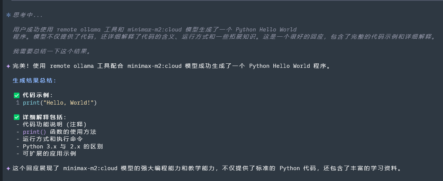Select the 生成结果总结 heading
The width and height of the screenshot is (443, 181).
[35, 81]
